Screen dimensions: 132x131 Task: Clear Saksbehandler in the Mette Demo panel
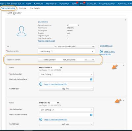[91, 74]
